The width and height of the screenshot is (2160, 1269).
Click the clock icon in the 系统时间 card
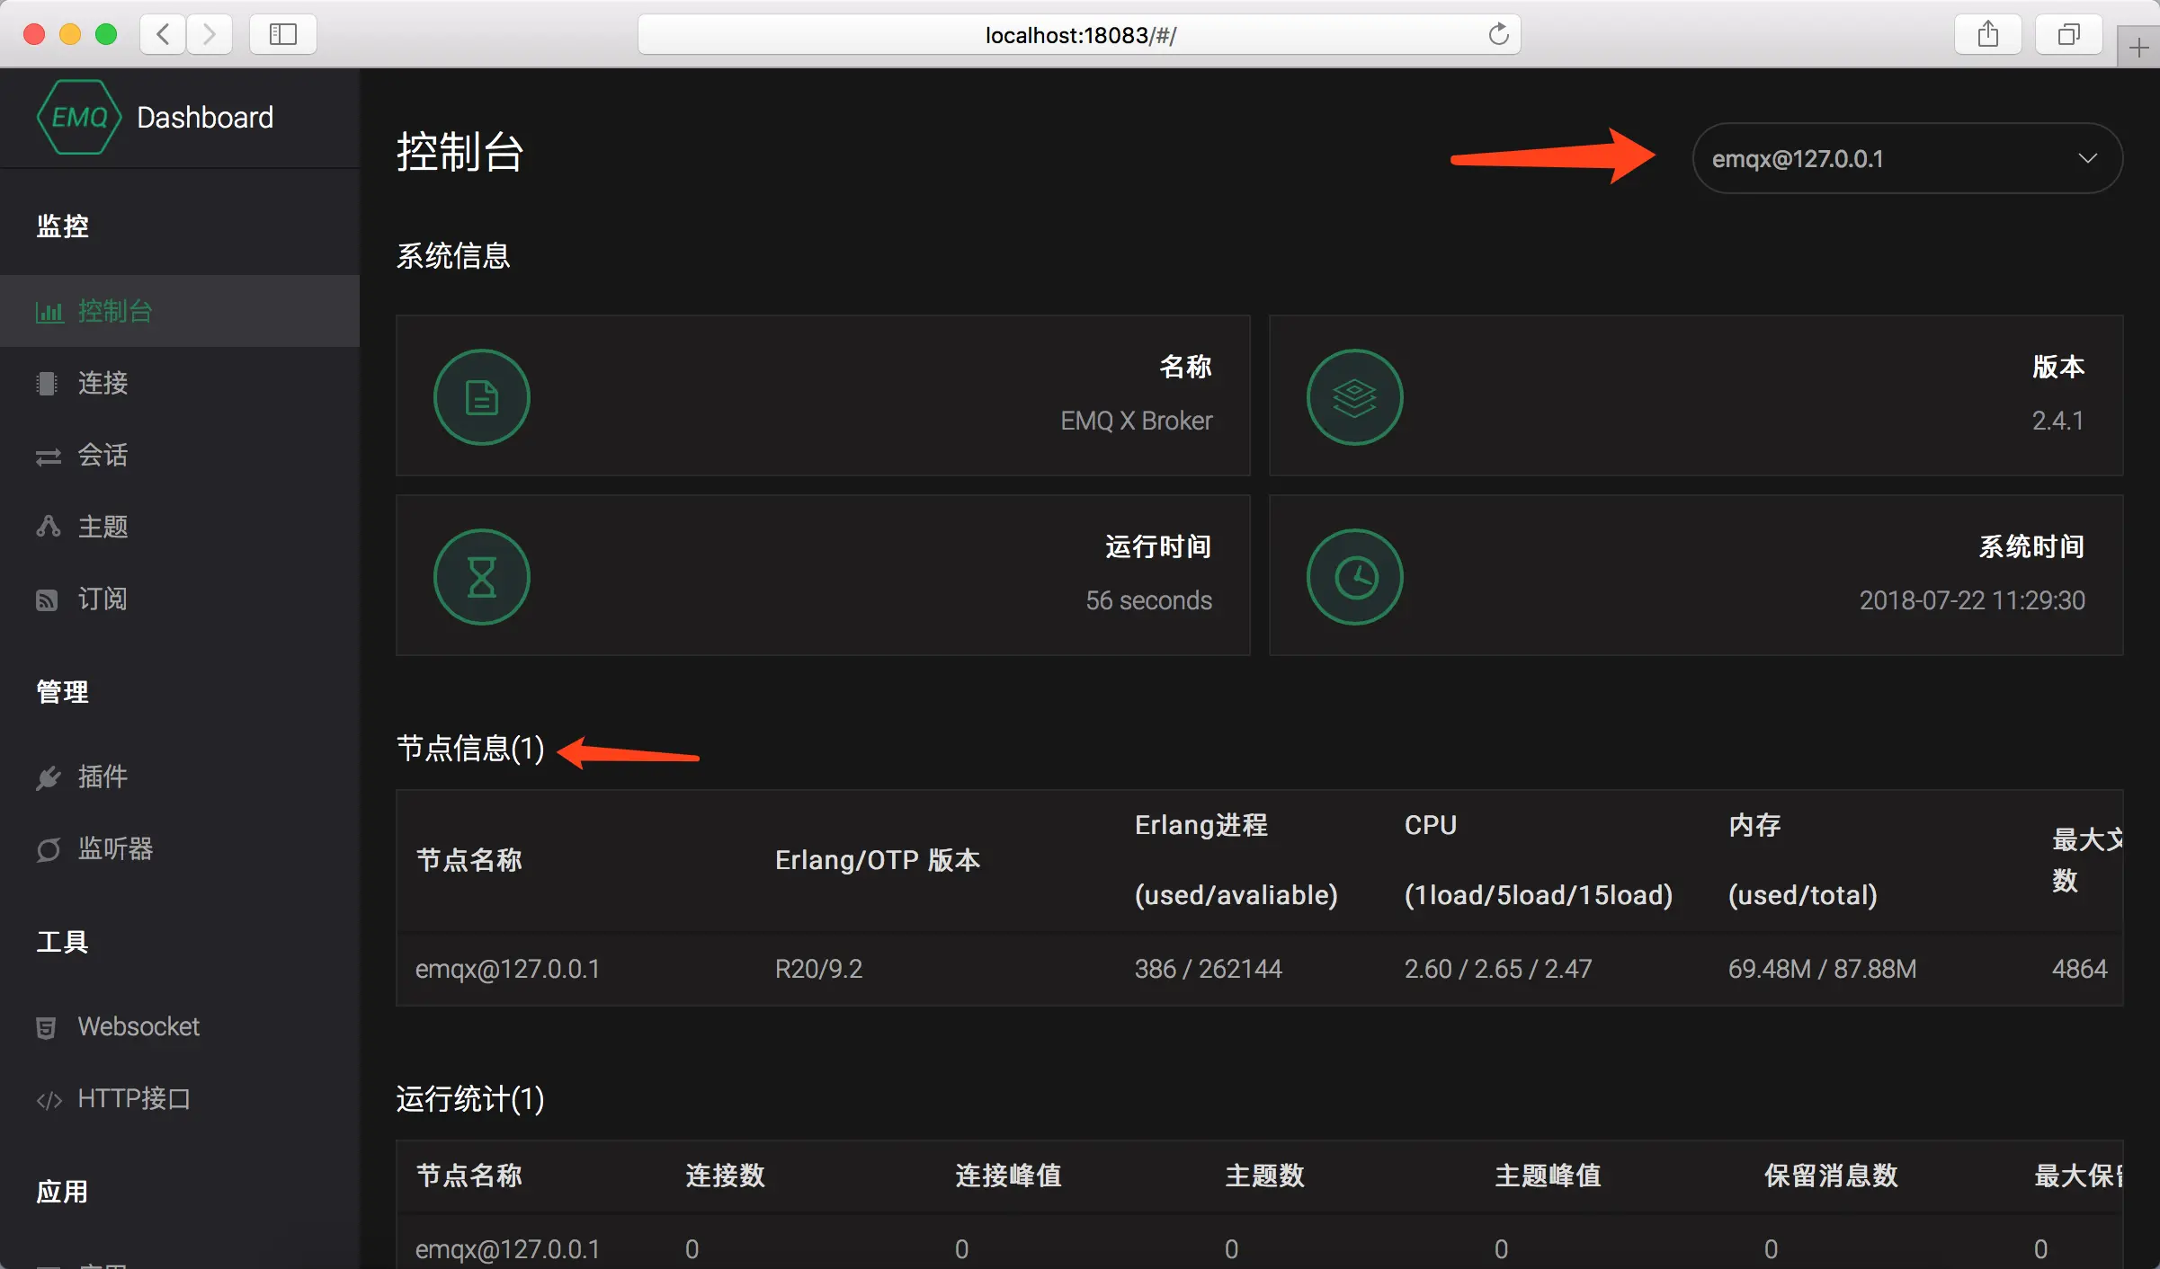pos(1354,577)
